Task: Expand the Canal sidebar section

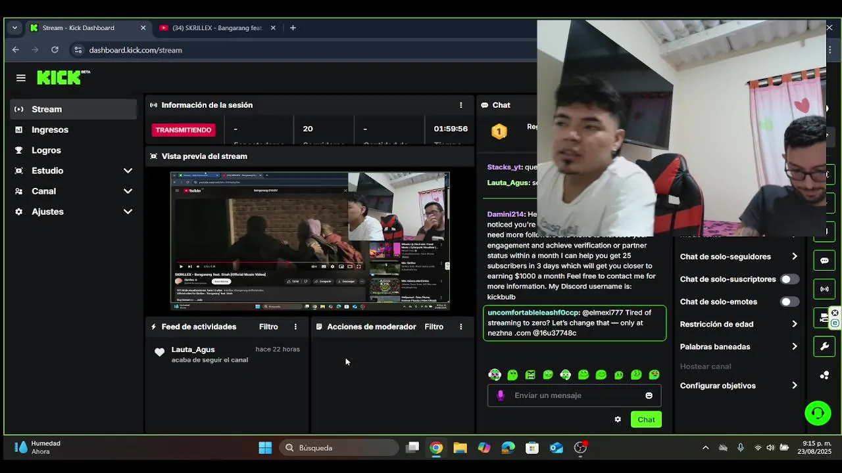Action: [73, 191]
